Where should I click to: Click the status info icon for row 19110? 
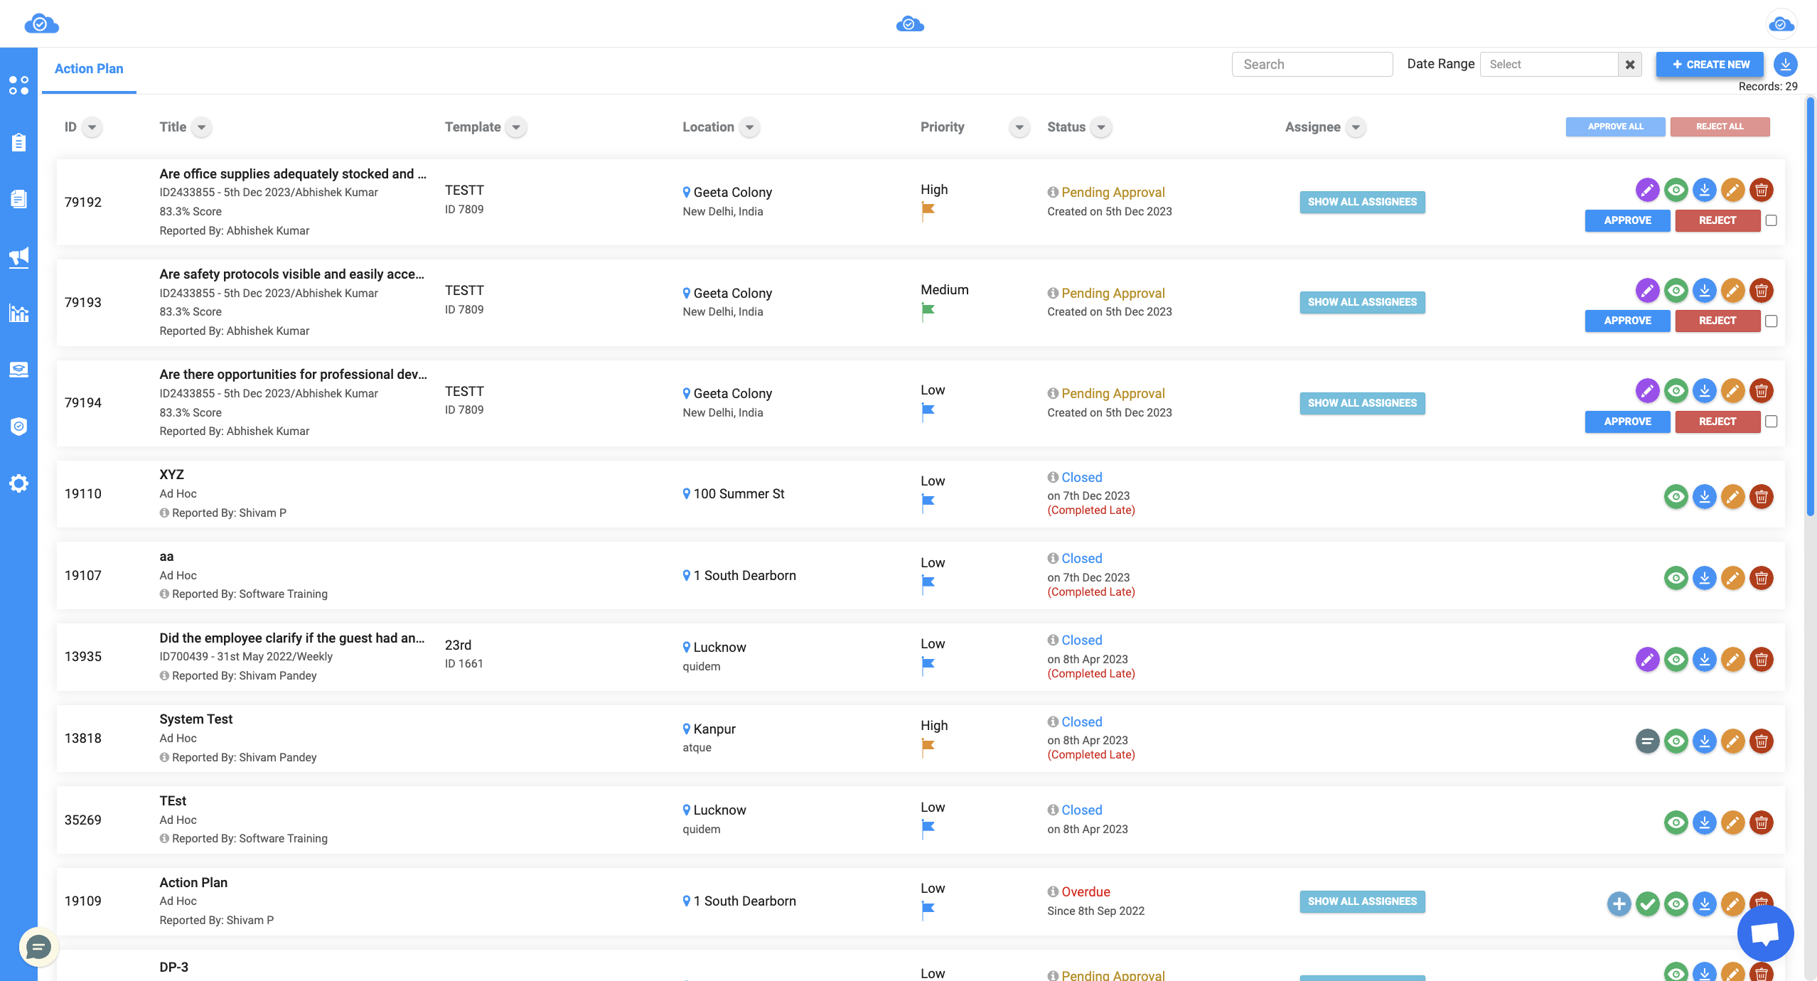coord(1053,477)
